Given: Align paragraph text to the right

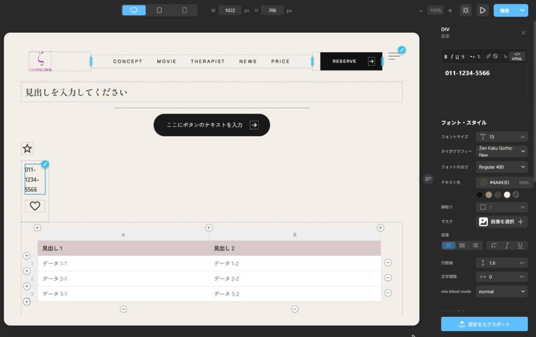Looking at the screenshot, I should [x=475, y=245].
